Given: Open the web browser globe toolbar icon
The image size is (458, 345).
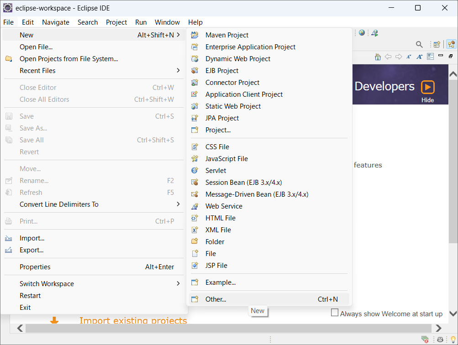Looking at the screenshot, I should [x=362, y=33].
